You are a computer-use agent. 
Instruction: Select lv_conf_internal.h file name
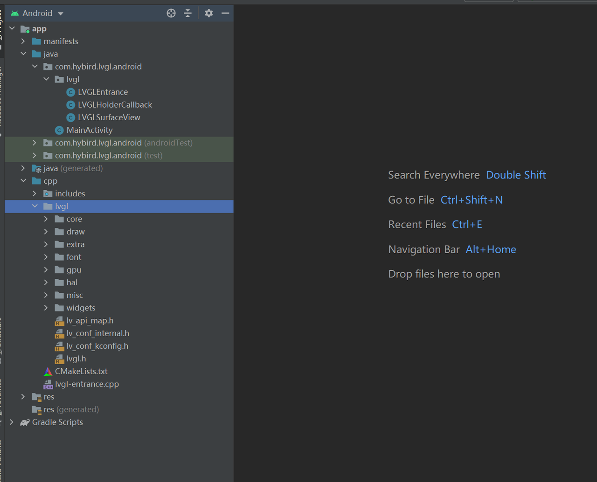coord(98,333)
